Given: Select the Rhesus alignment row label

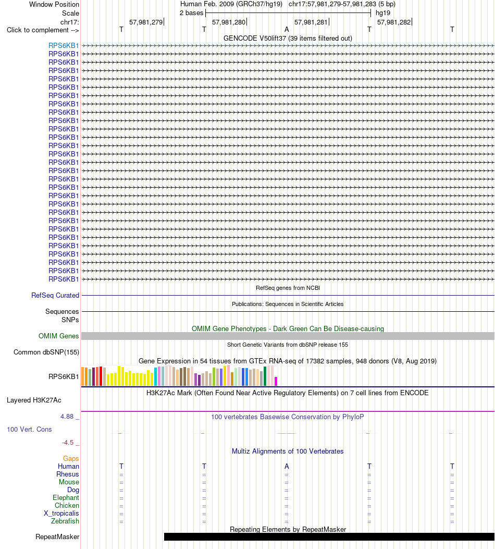Looking at the screenshot, I should click(x=68, y=474).
